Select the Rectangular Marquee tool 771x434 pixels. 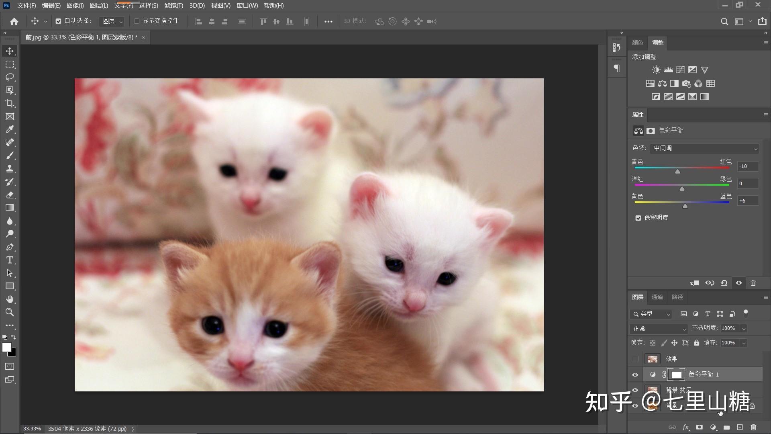pos(10,64)
